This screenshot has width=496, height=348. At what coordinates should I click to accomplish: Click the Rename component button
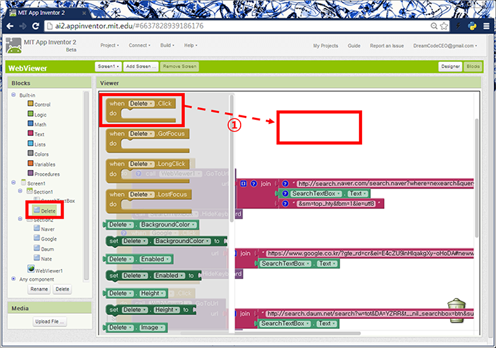pos(39,289)
